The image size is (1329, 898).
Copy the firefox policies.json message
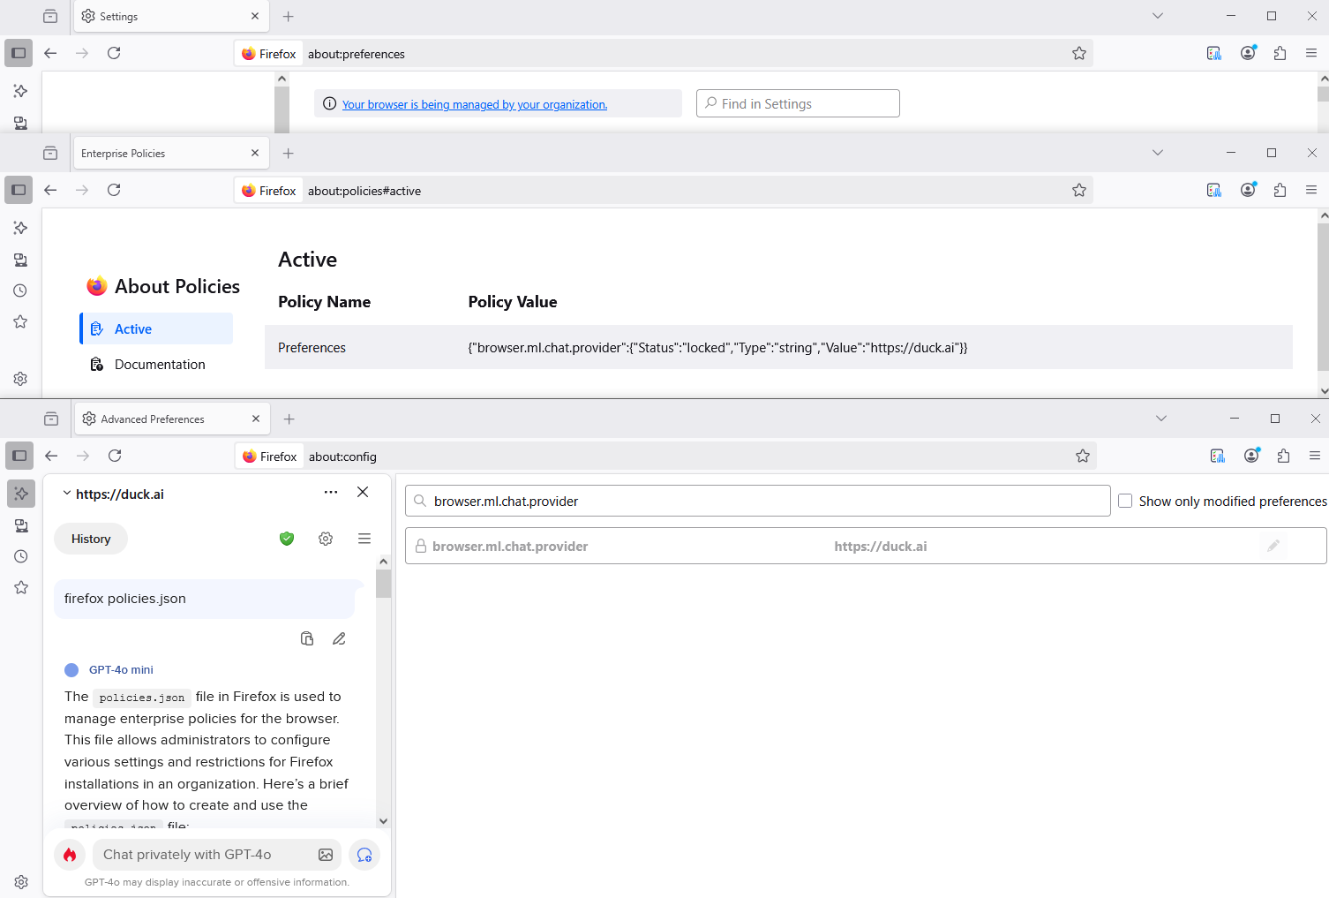pyautogui.click(x=307, y=638)
